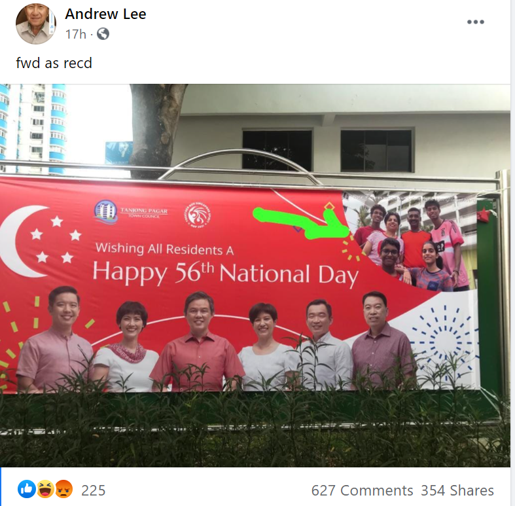Viewport: 515px width, 506px height.
Task: Click the Angry reaction icon
Action: pyautogui.click(x=63, y=490)
